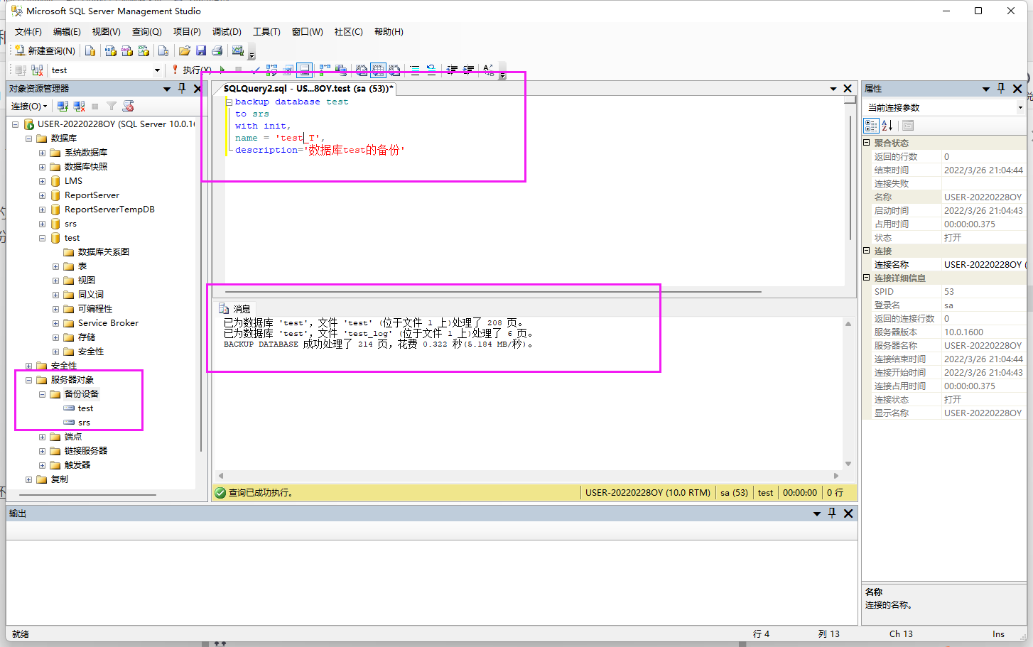
Task: Click Change Connection icon beside database selector
Action: (37, 70)
